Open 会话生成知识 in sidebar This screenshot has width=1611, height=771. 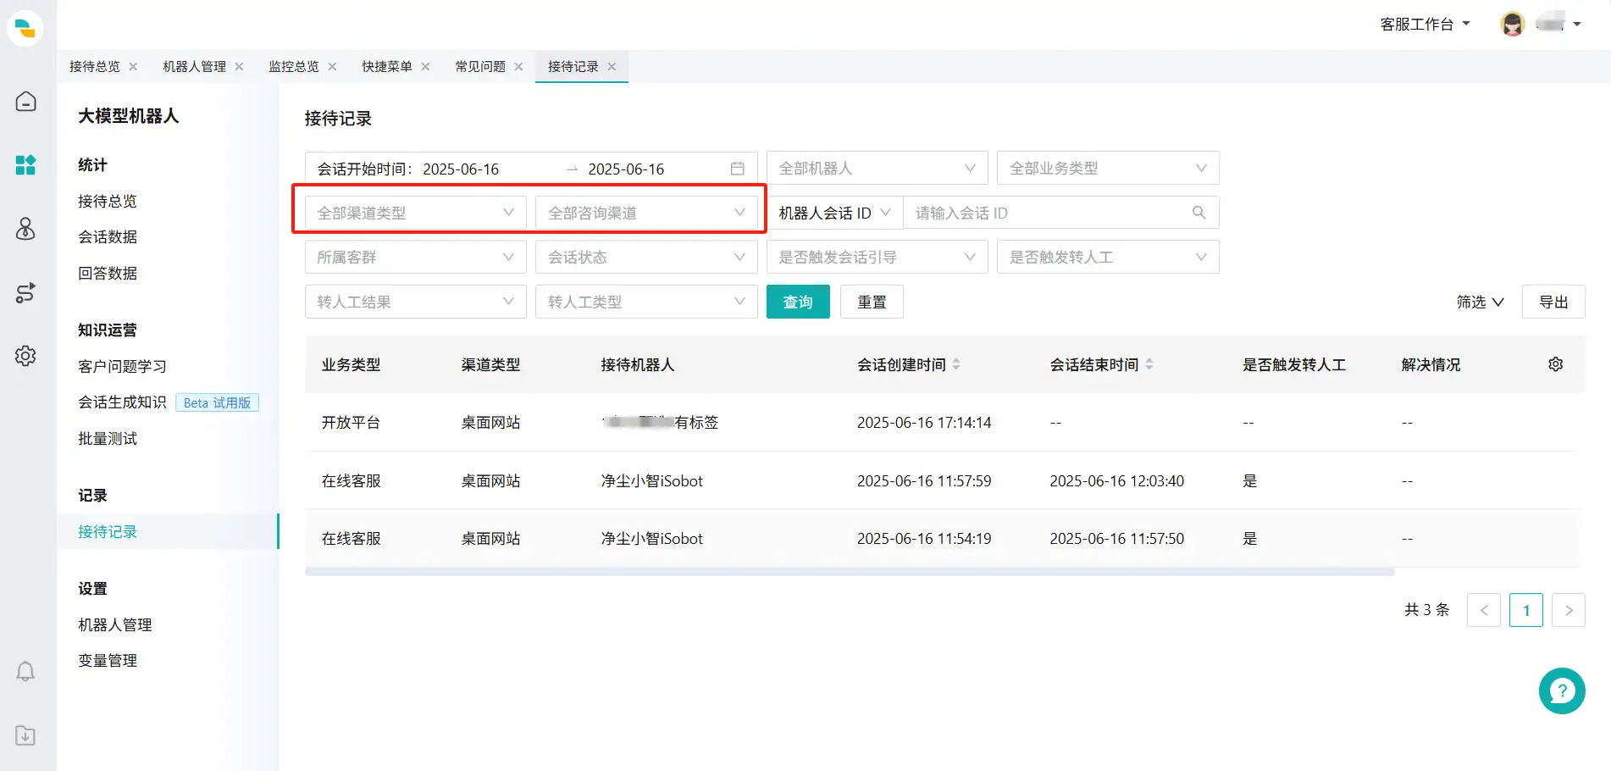[122, 402]
